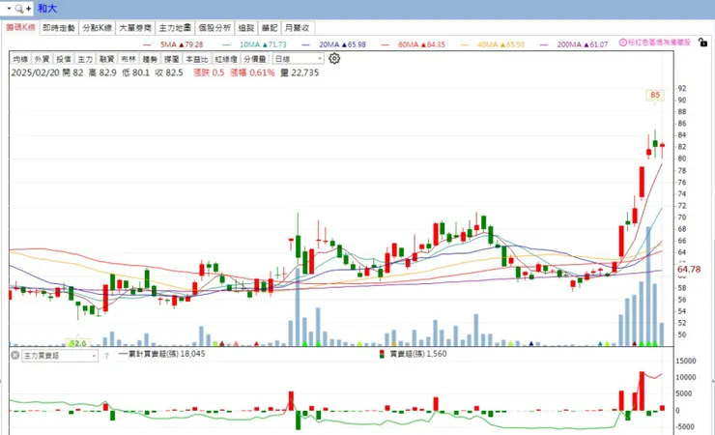Click the pink notice text about pink blocks
The height and width of the screenshot is (435, 715).
coord(659,43)
